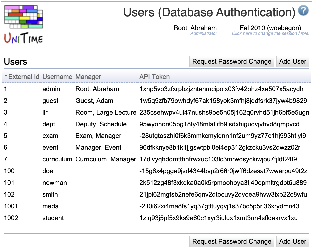Screen dimensions: 313x252
Task: Click External Id 1001 cell
Action: tap(11, 206)
